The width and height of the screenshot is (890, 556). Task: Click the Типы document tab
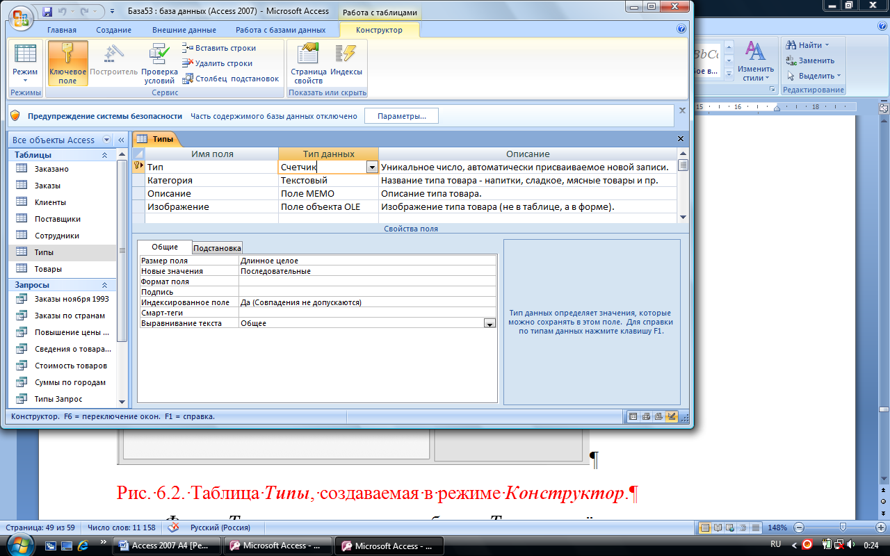point(156,139)
